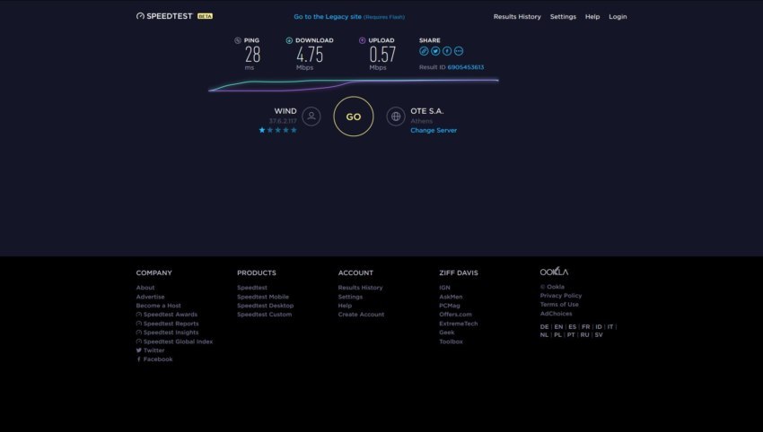The height and width of the screenshot is (432, 763).
Task: Open Results History under Account footer
Action: click(x=360, y=288)
